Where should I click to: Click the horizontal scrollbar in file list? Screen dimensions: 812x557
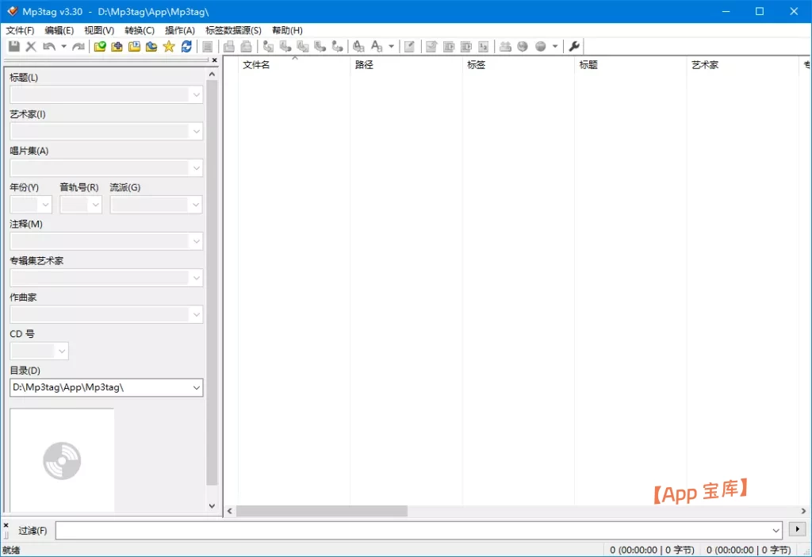[321, 512]
